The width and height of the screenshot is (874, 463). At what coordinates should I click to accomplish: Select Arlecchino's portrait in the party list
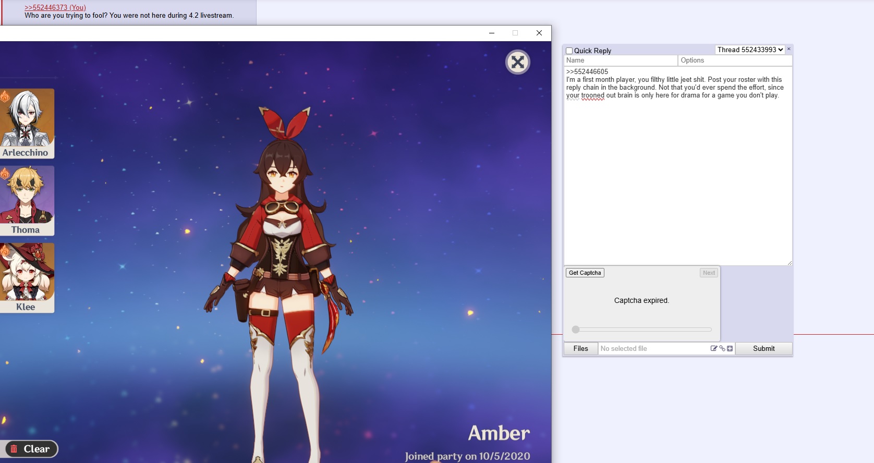pyautogui.click(x=27, y=124)
